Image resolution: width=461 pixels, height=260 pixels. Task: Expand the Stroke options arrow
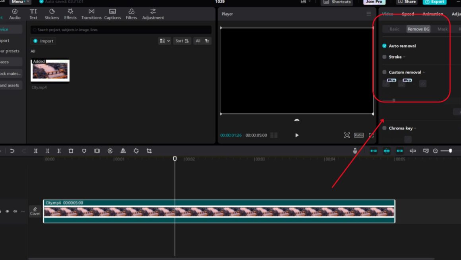click(405, 57)
